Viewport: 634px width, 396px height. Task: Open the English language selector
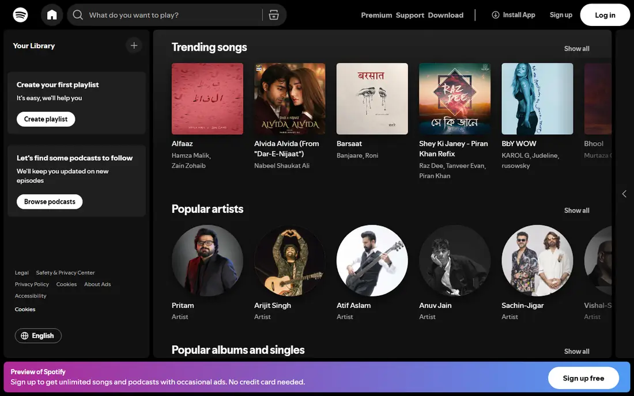[38, 336]
